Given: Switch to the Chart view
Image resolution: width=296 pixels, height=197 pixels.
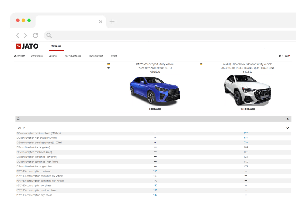Looking at the screenshot, I should (x=114, y=56).
